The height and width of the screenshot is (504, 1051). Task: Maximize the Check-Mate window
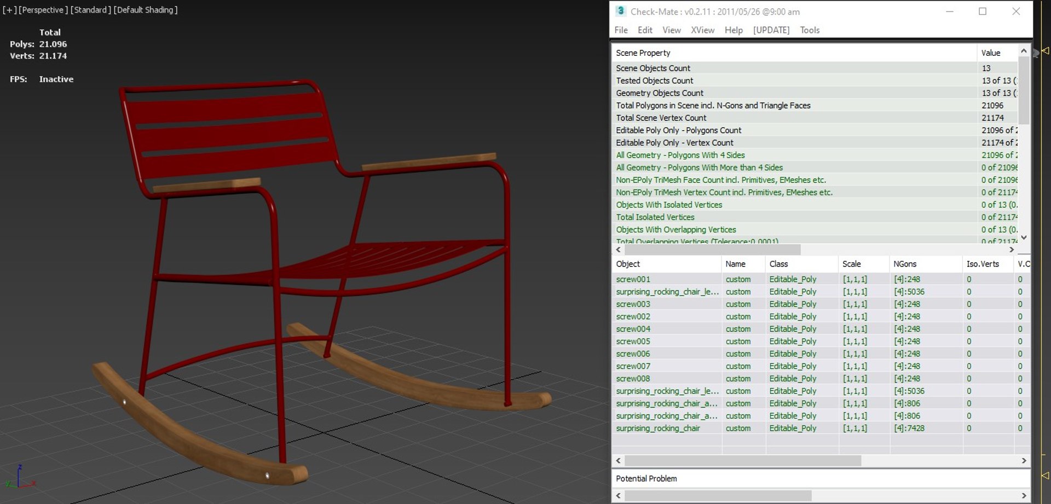tap(983, 11)
